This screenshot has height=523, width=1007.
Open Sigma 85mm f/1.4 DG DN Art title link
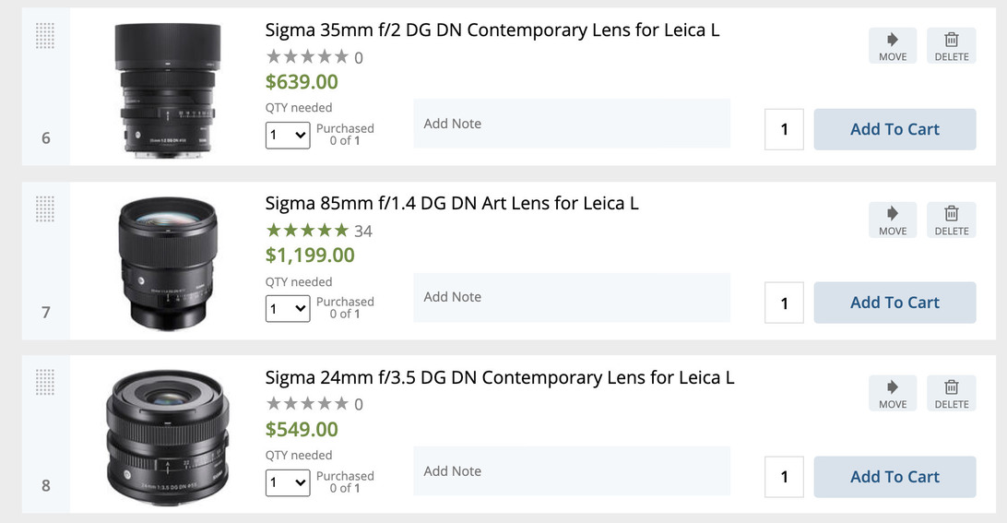[x=452, y=203]
